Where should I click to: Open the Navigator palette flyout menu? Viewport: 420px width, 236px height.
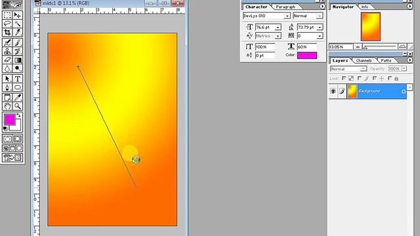(x=409, y=7)
